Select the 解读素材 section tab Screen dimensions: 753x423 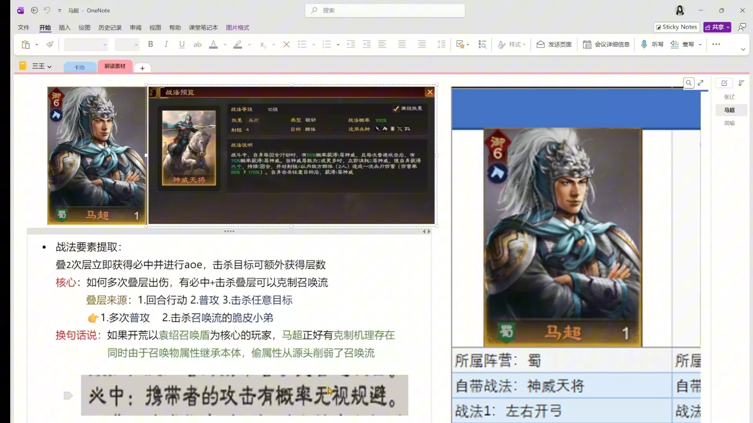click(115, 66)
